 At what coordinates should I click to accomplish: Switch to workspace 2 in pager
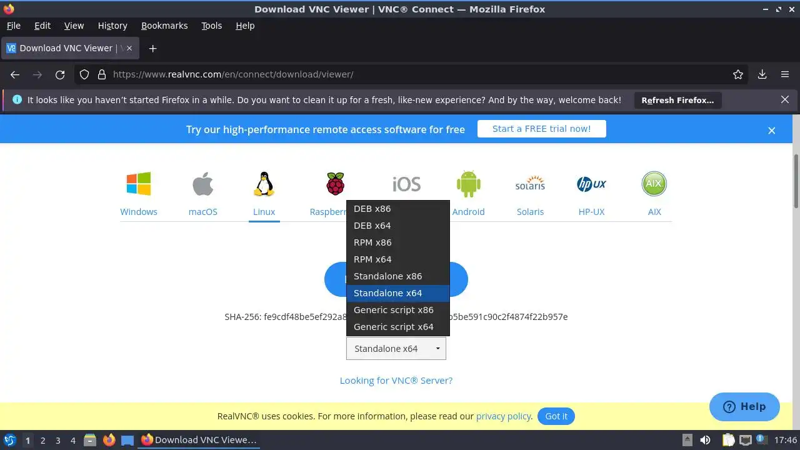42,440
